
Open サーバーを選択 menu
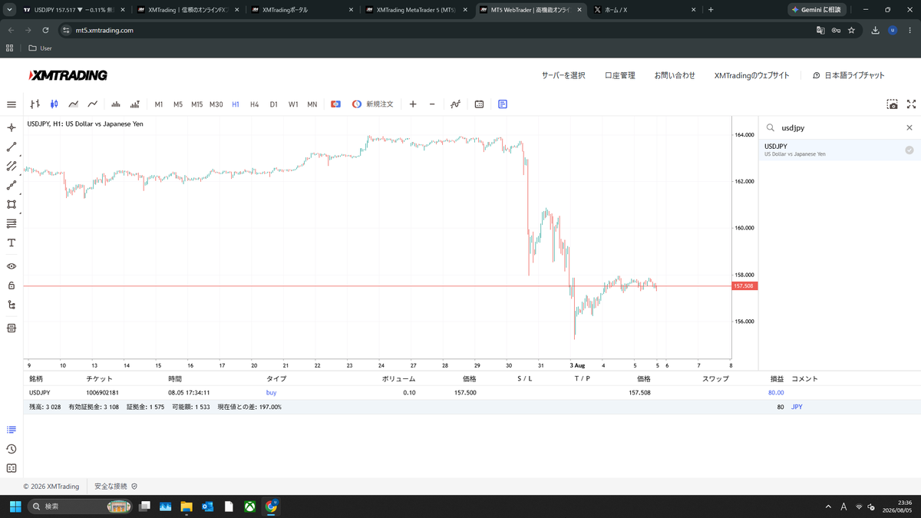pos(563,75)
